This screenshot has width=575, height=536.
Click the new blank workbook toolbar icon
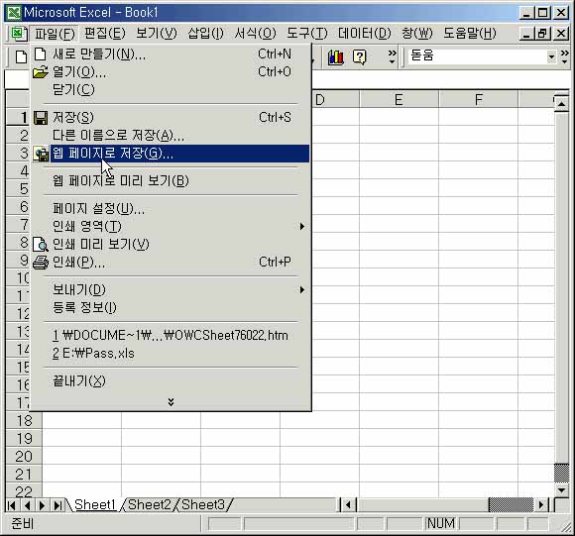click(x=21, y=57)
